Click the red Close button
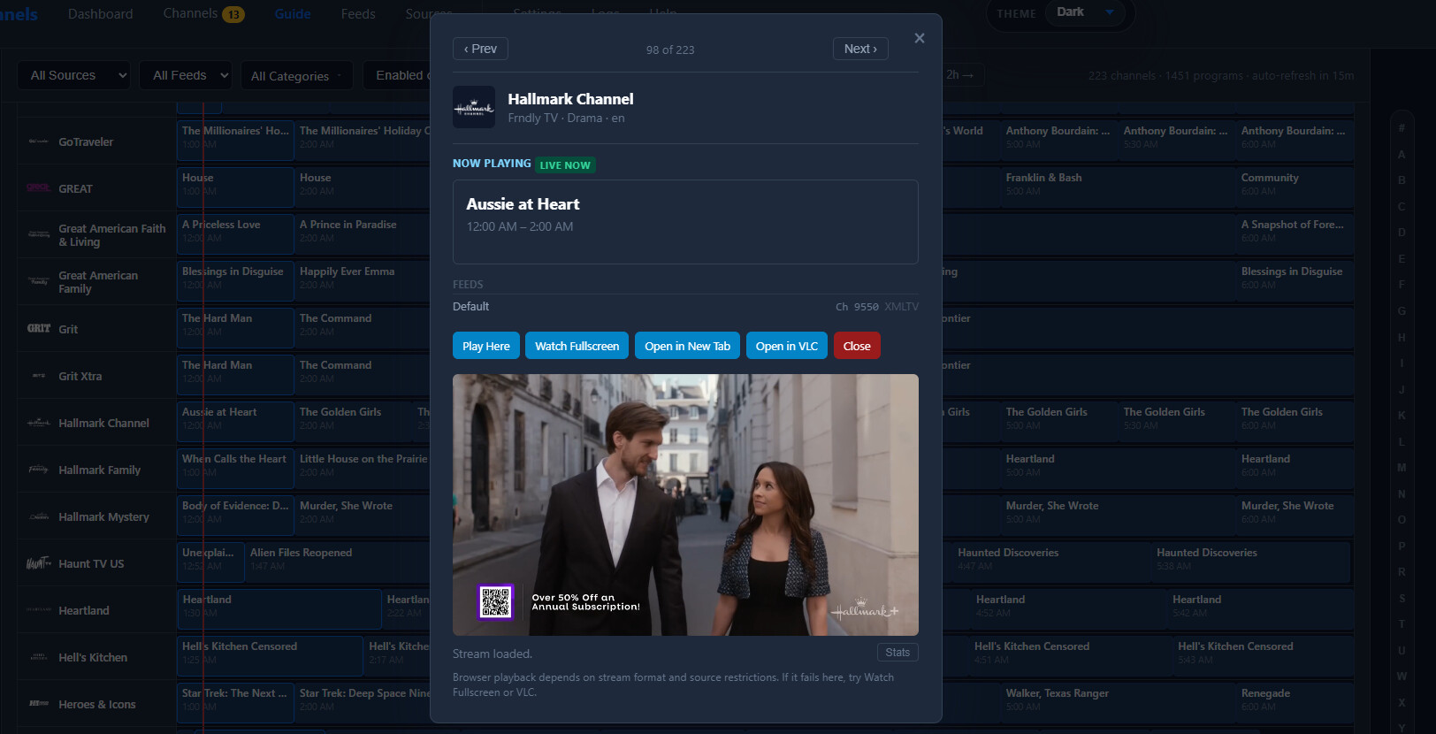1436x734 pixels. tap(857, 346)
